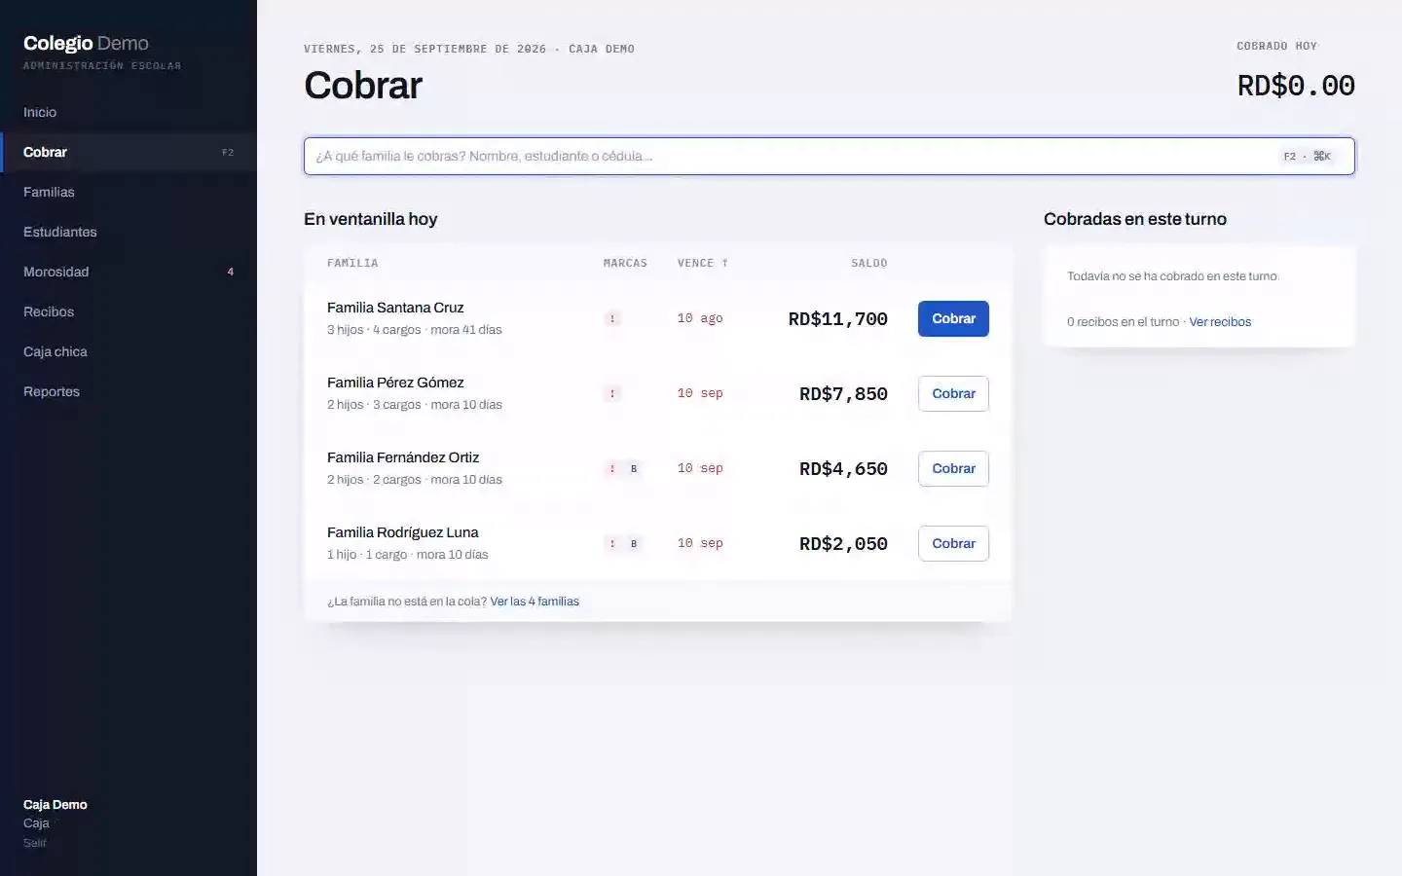The width and height of the screenshot is (1402, 876).
Task: Open Morosidad with the 4 badge
Action: click(129, 272)
